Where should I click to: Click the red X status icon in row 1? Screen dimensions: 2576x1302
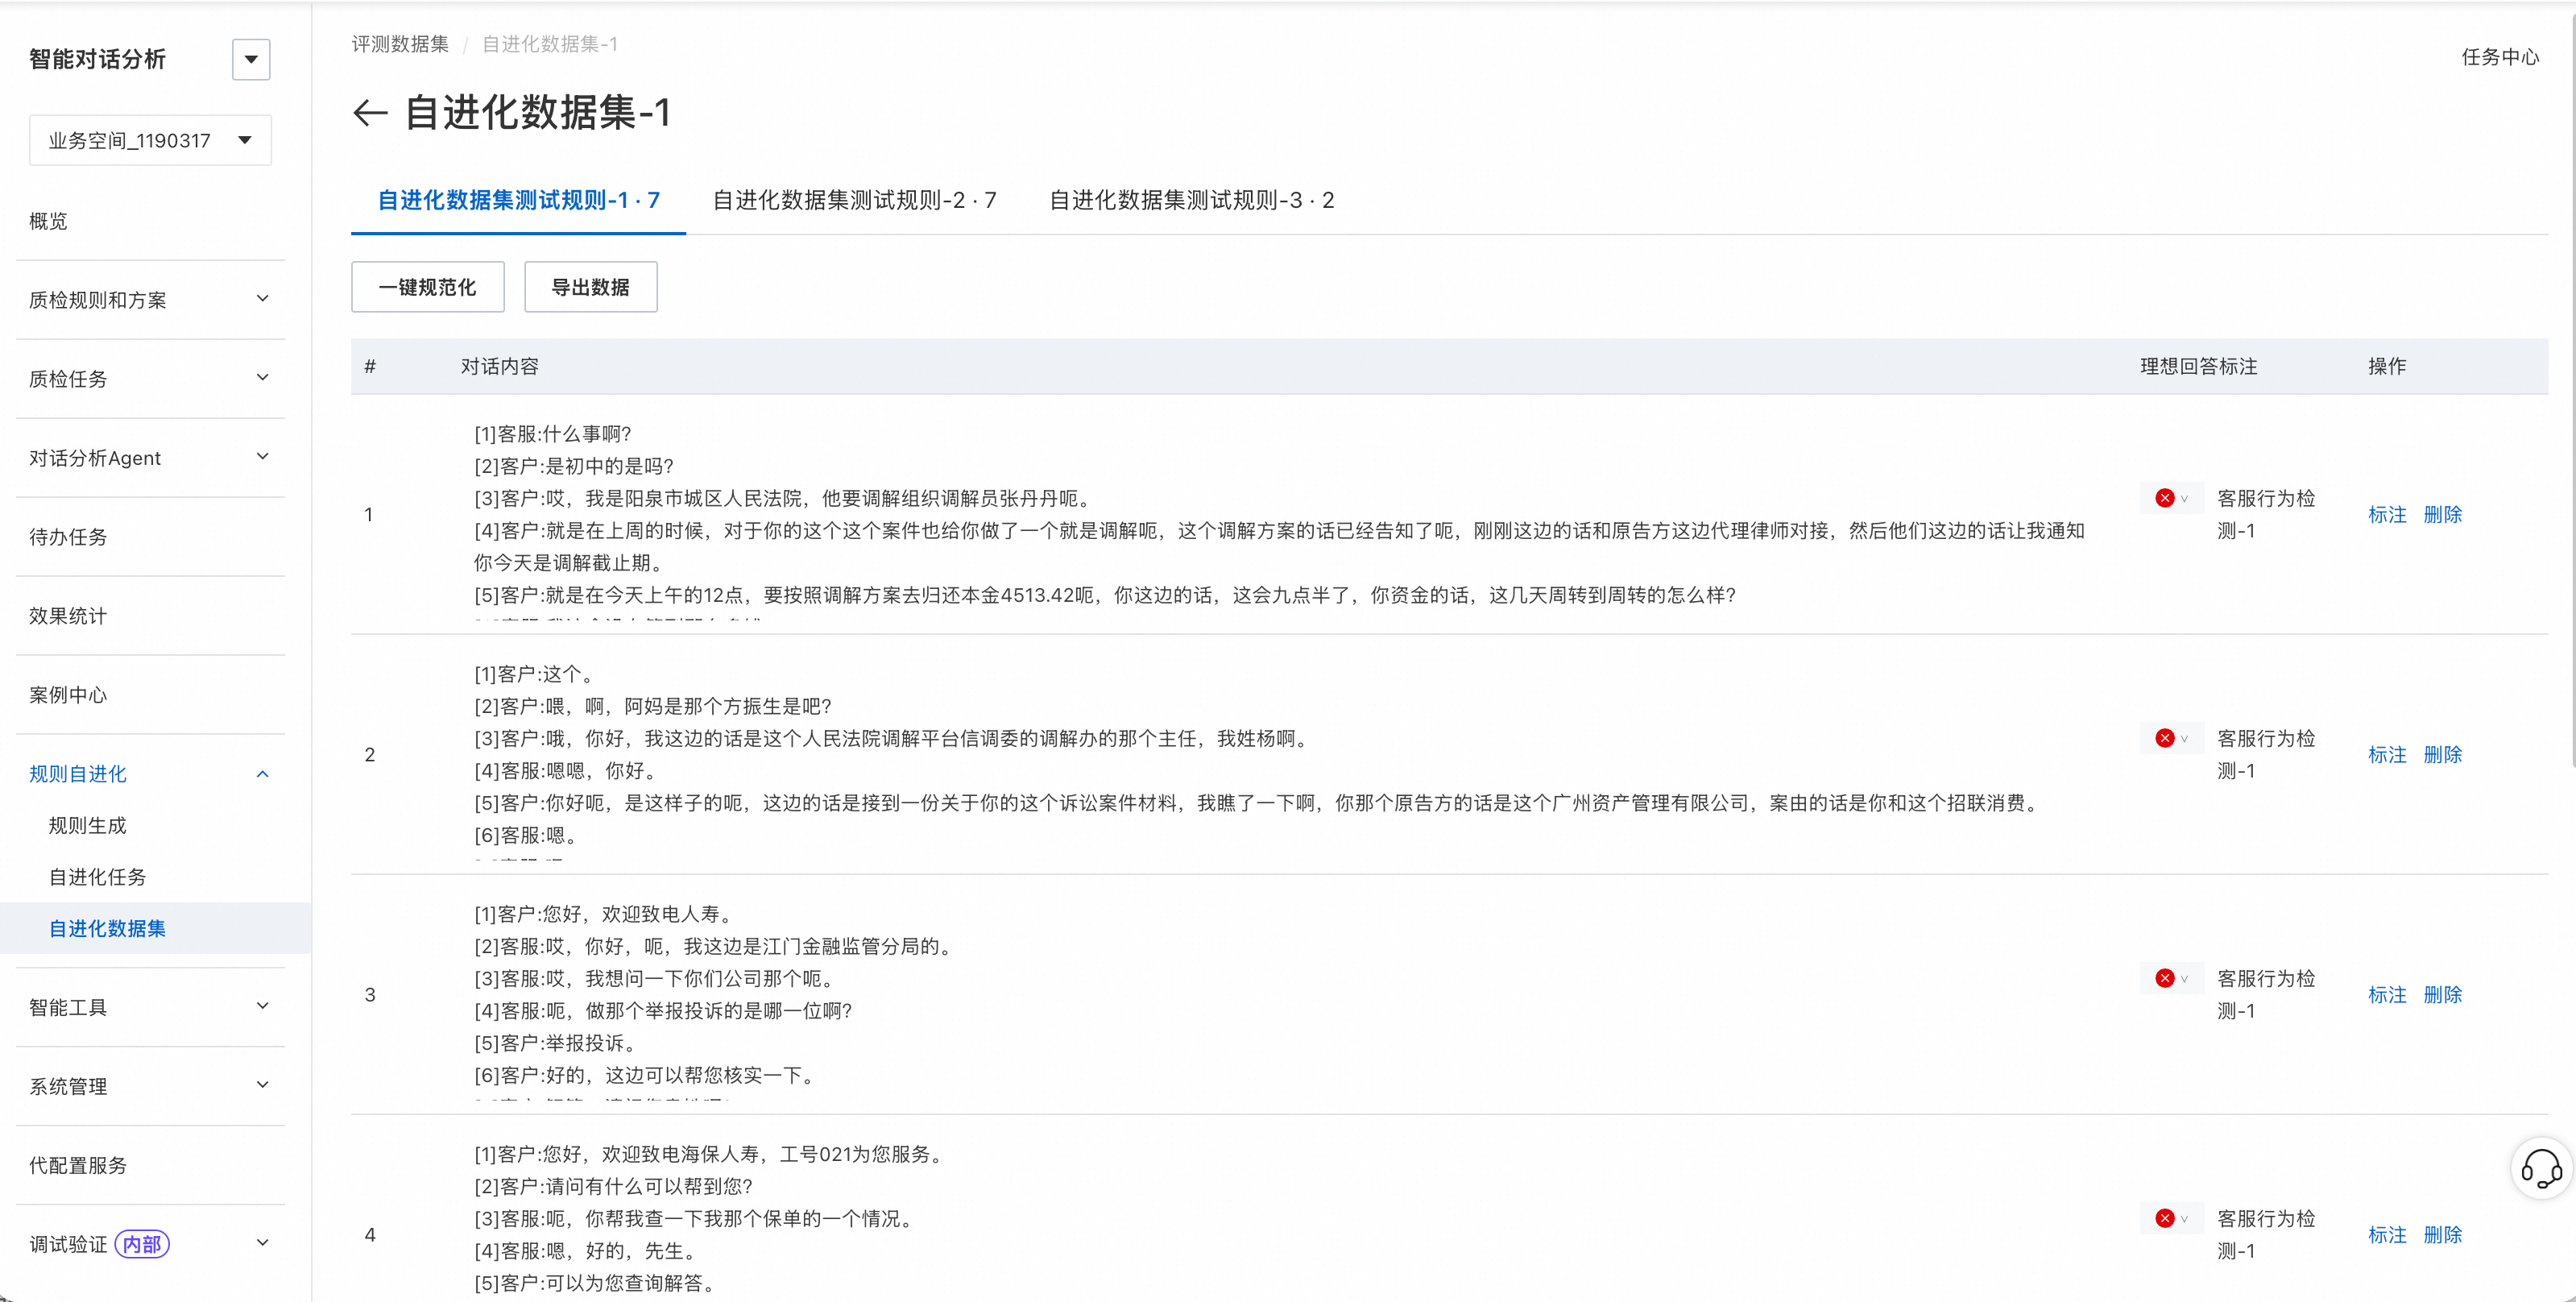(x=2165, y=498)
